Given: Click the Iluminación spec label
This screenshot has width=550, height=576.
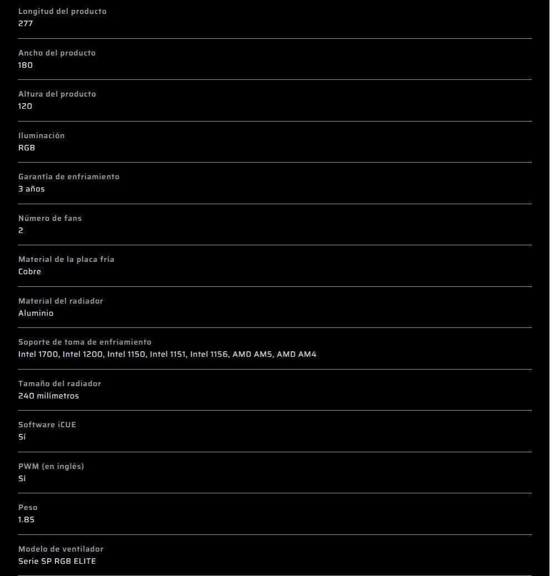Looking at the screenshot, I should (42, 135).
